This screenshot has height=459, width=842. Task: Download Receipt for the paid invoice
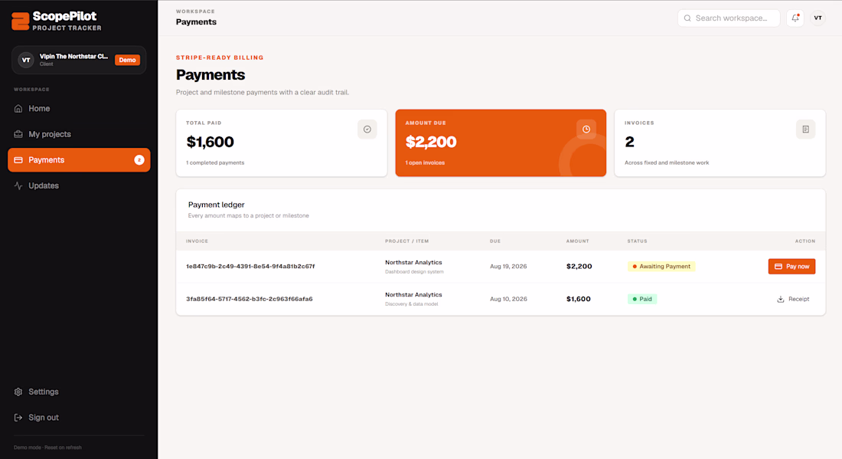pos(793,299)
